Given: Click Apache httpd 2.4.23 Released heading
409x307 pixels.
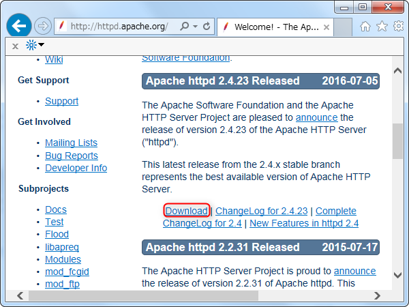Looking at the screenshot, I should (x=222, y=81).
